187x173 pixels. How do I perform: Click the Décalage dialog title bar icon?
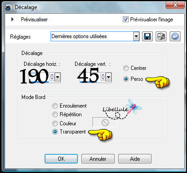click(x=9, y=7)
